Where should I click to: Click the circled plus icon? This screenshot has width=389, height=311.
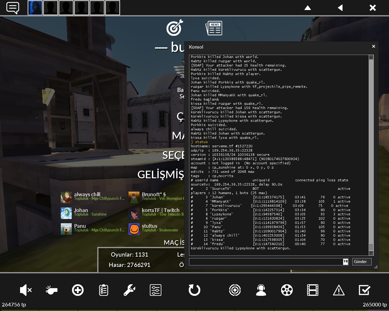[x=78, y=290]
